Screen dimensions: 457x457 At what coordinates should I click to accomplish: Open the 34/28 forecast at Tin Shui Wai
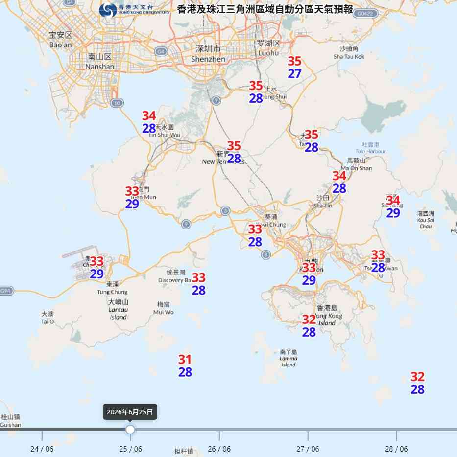click(x=149, y=122)
